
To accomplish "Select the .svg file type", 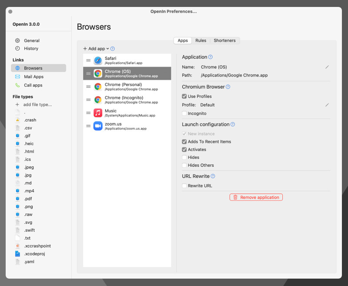I will point(28,223).
